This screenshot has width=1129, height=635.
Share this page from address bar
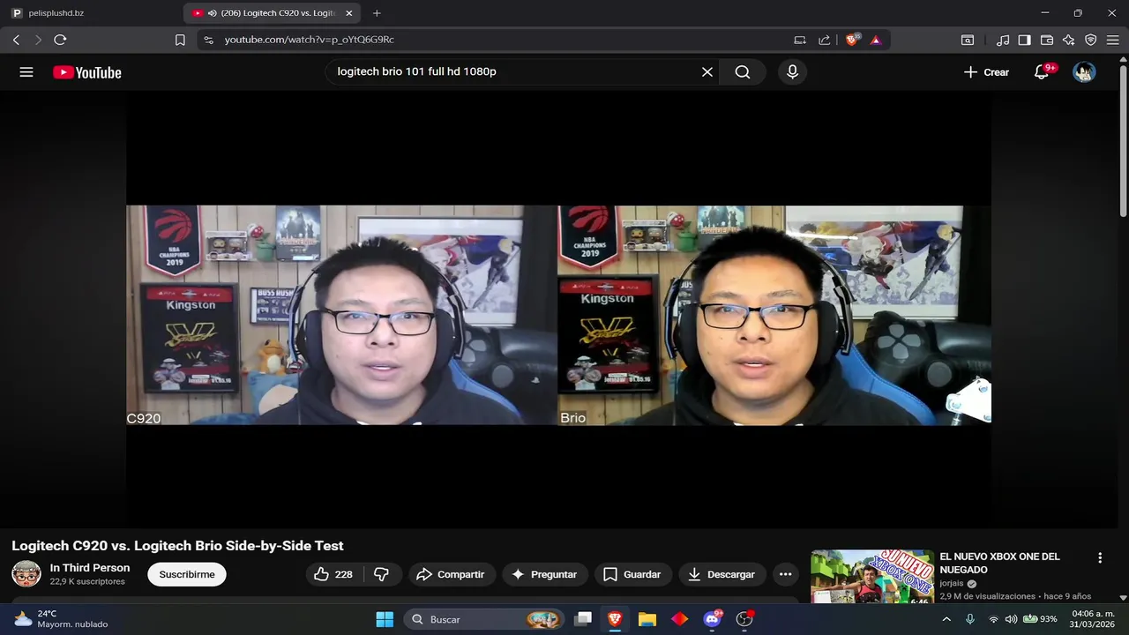[x=824, y=40]
